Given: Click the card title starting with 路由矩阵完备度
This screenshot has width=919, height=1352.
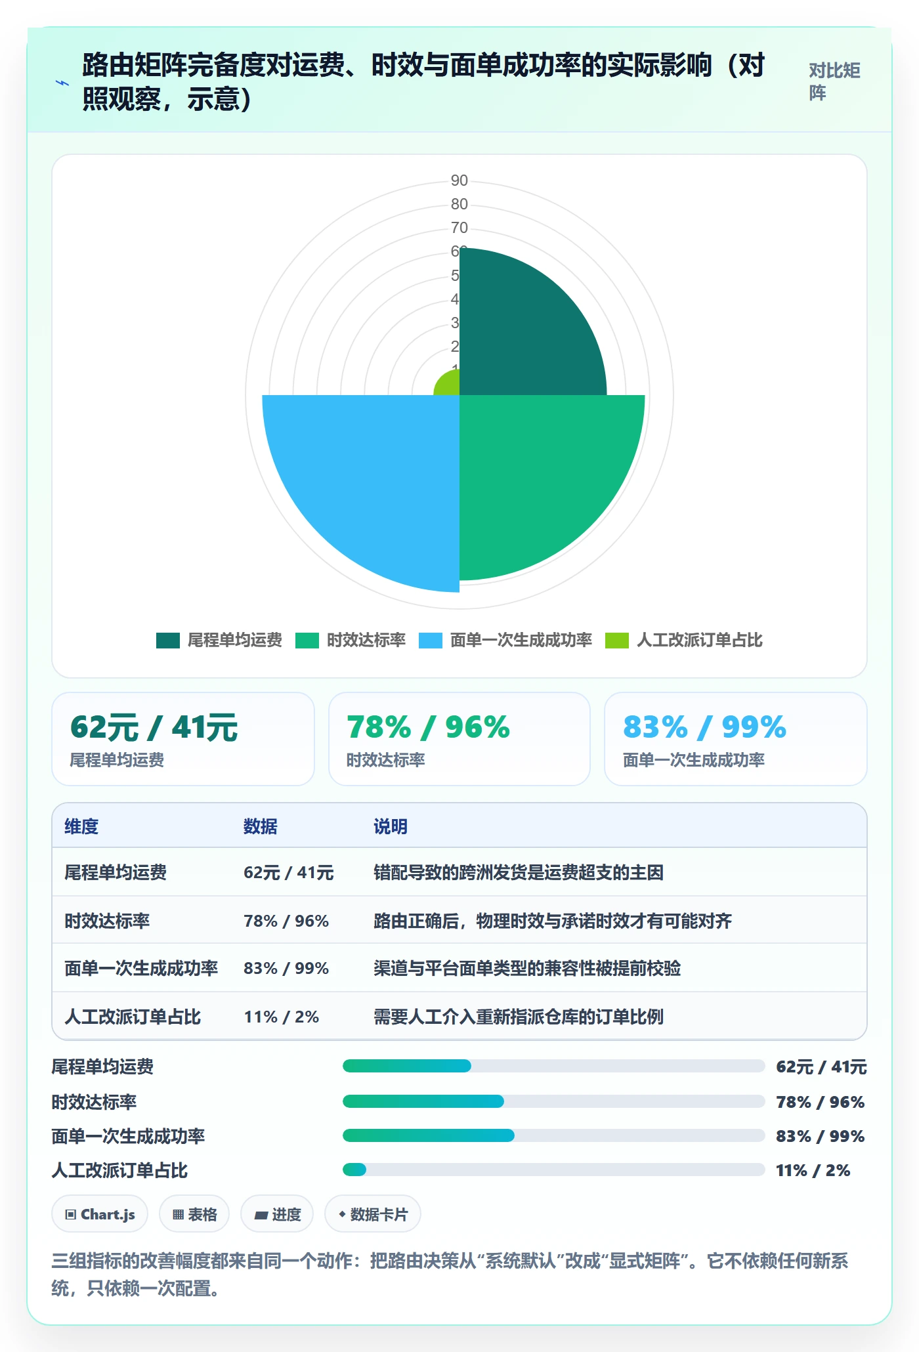Looking at the screenshot, I should [423, 81].
